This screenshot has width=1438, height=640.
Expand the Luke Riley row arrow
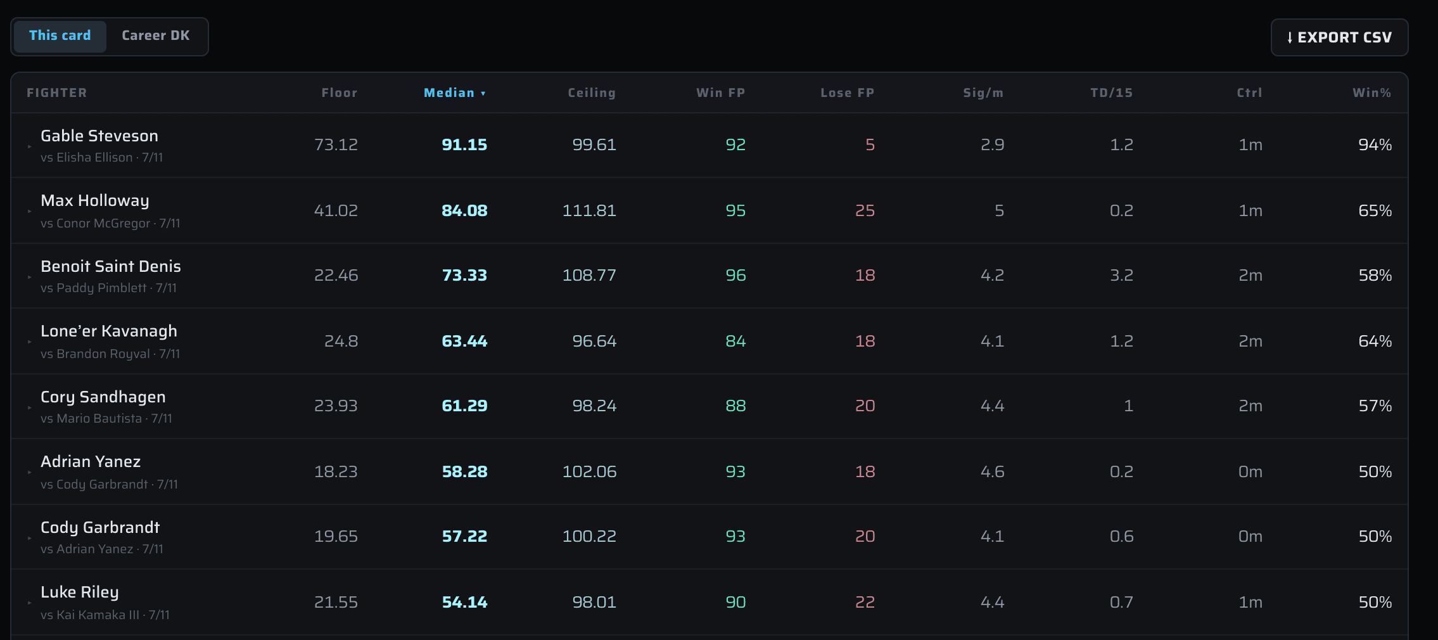pos(29,603)
